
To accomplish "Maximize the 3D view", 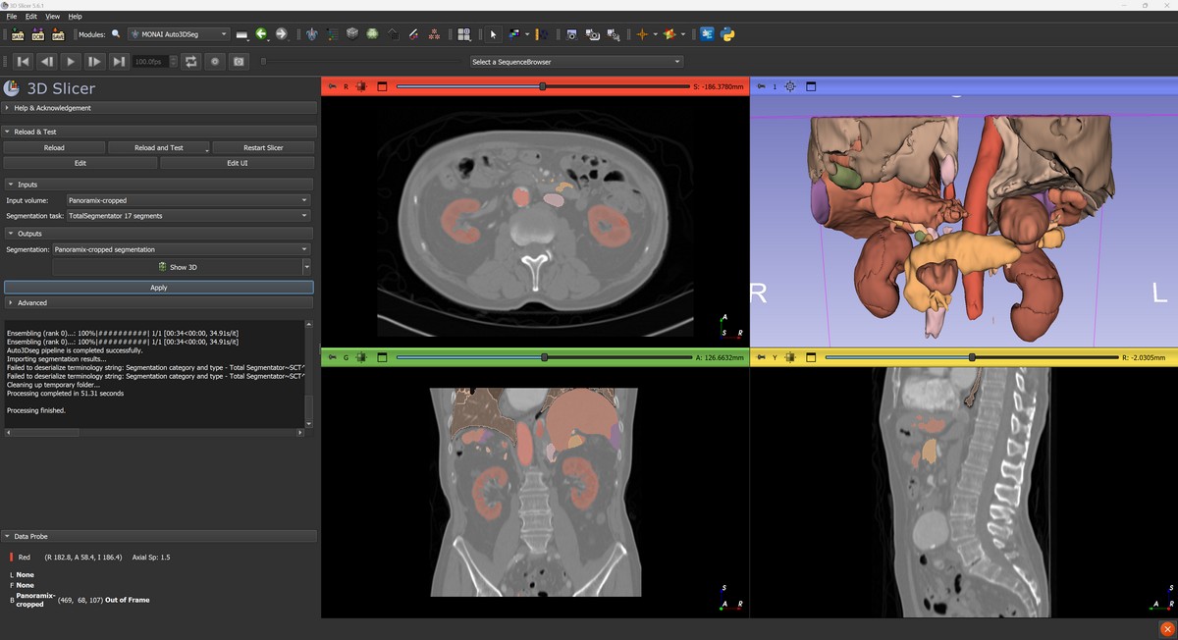I will [x=811, y=86].
